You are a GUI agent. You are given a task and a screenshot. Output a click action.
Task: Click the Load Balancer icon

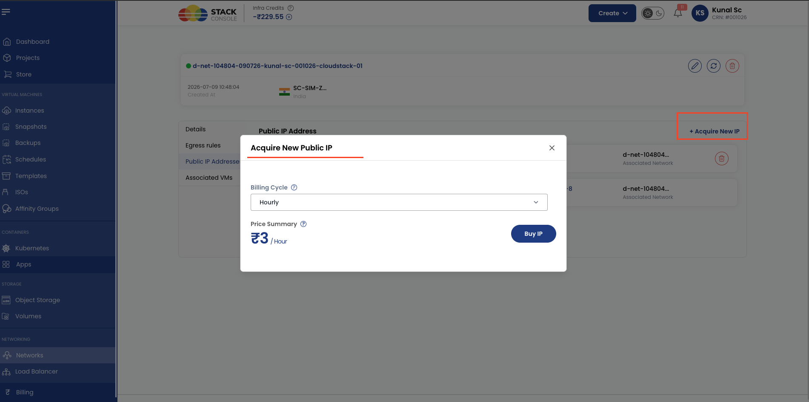click(6, 371)
